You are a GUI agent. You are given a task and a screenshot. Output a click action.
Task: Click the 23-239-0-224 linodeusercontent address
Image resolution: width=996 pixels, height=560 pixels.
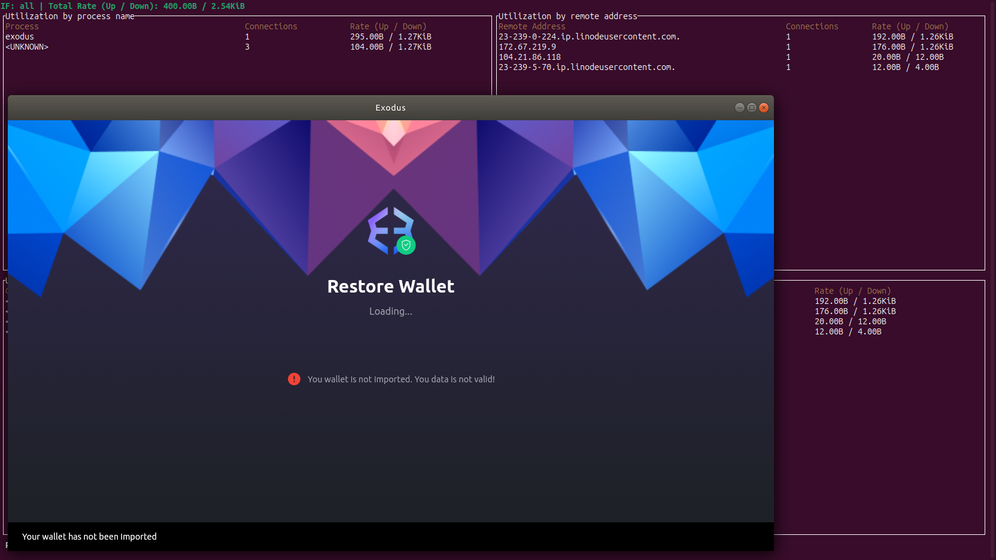point(589,36)
